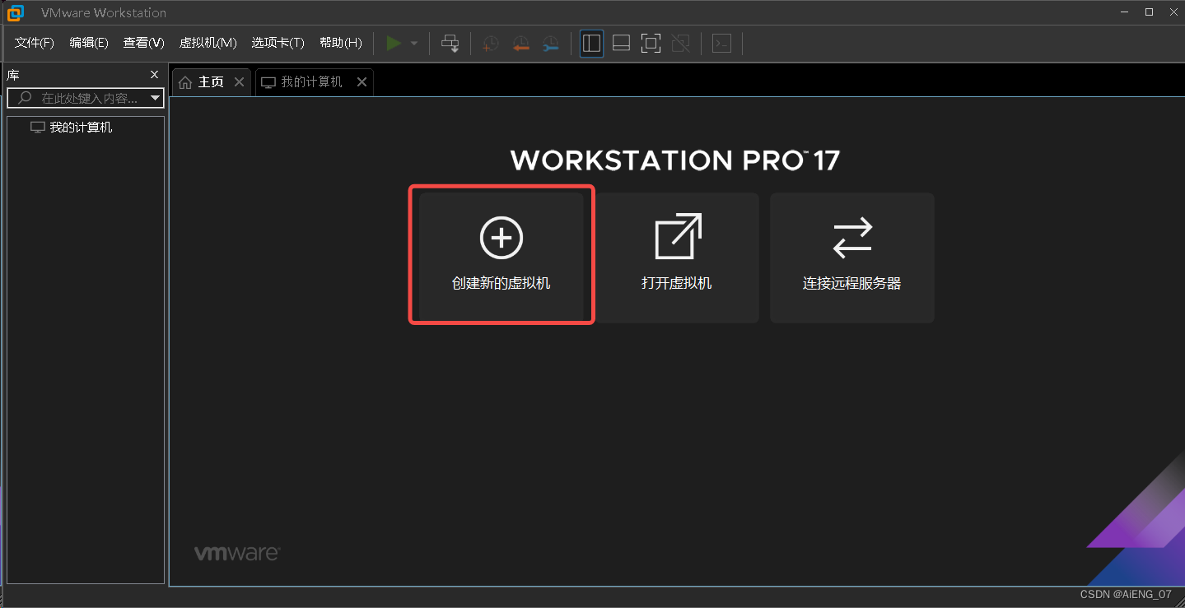This screenshot has width=1185, height=608.
Task: Maximize the VMware Workstation window
Action: [1149, 12]
